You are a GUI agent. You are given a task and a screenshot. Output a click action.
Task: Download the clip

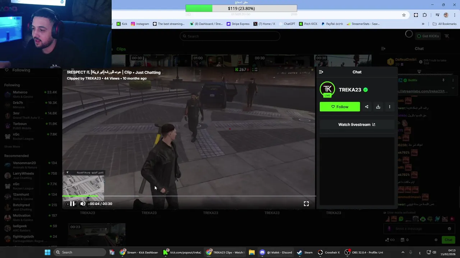tap(378, 107)
